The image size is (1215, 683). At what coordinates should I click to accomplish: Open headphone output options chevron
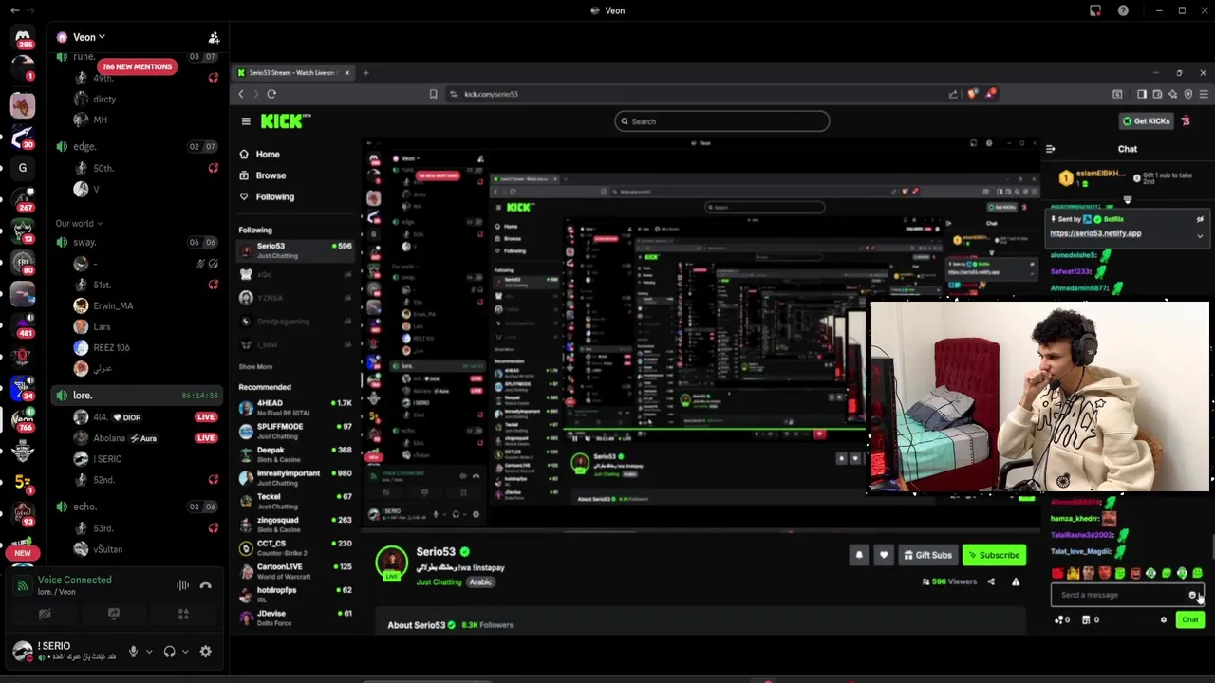coord(185,652)
